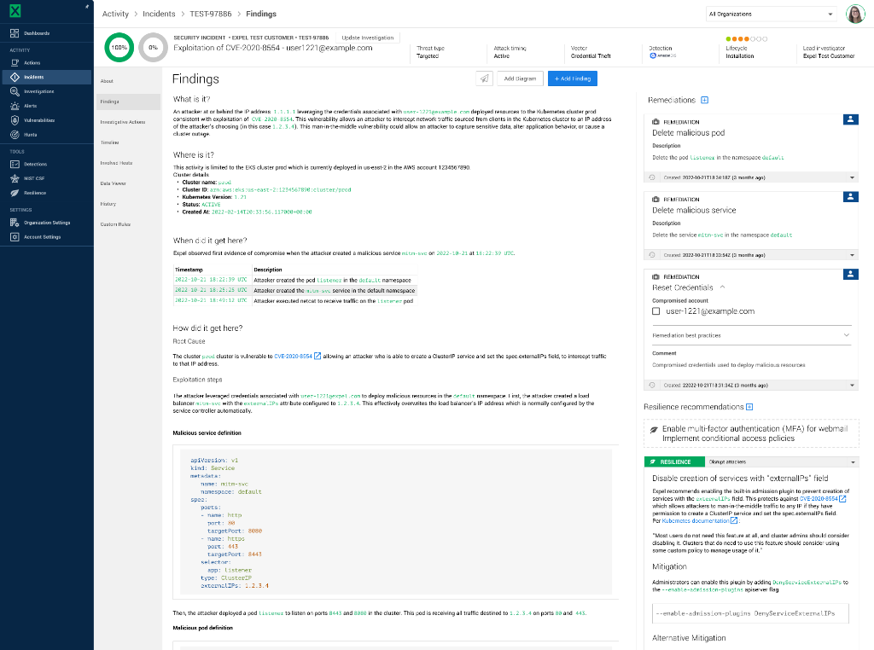The height and width of the screenshot is (650, 874).
Task: Open Organization Settings from its icon
Action: click(15, 223)
